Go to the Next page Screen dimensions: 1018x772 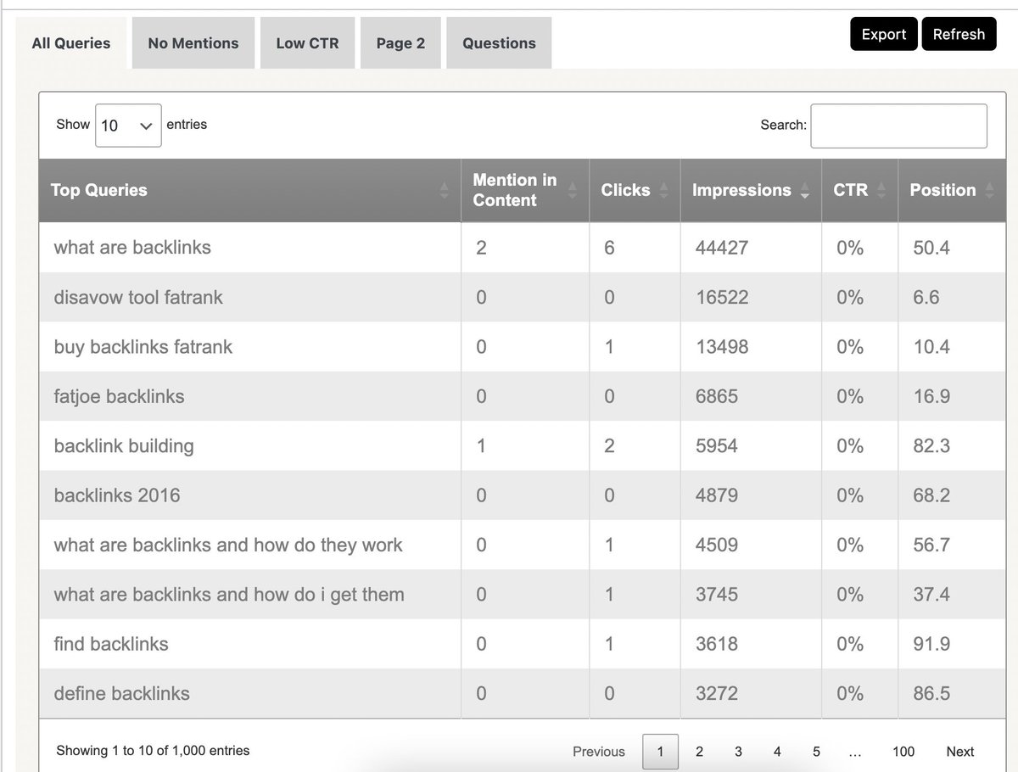point(960,752)
